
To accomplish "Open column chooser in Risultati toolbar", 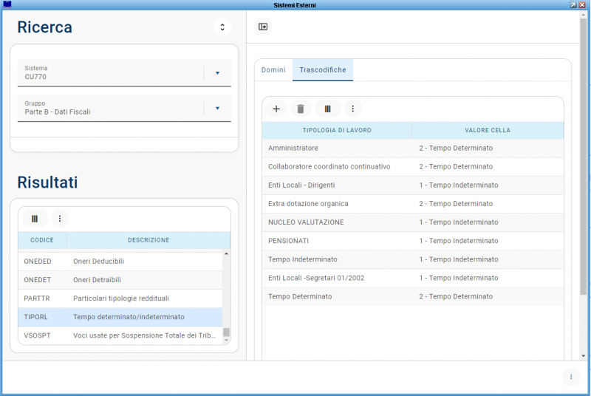I will [35, 218].
